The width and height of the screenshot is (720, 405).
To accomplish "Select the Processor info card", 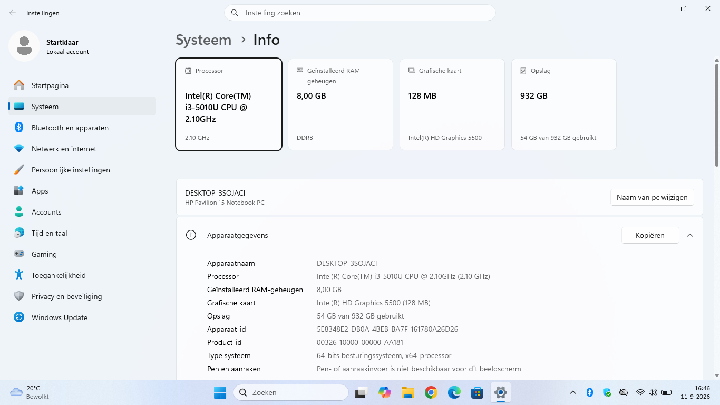I will pos(229,104).
